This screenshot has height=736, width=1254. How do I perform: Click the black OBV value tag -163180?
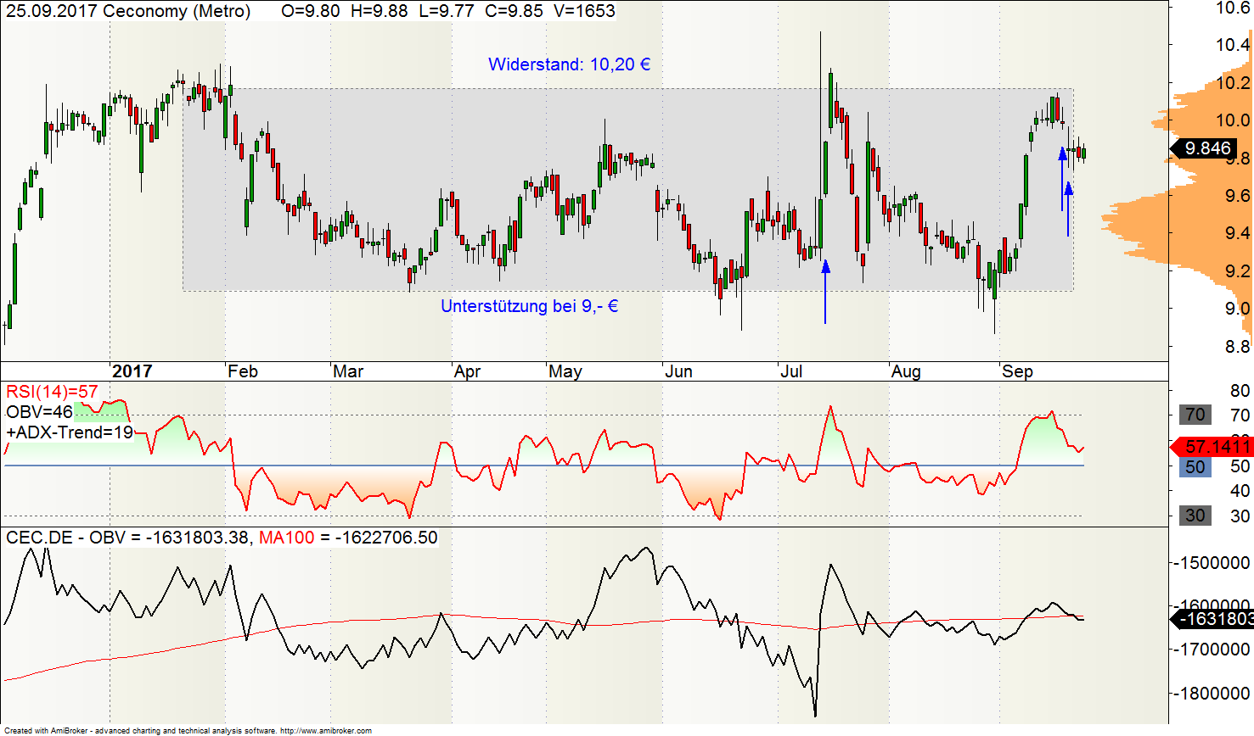point(1212,619)
